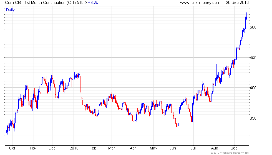This screenshot has height=155, width=272.
Task: Click the 450 price axis label
Action: point(253,58)
